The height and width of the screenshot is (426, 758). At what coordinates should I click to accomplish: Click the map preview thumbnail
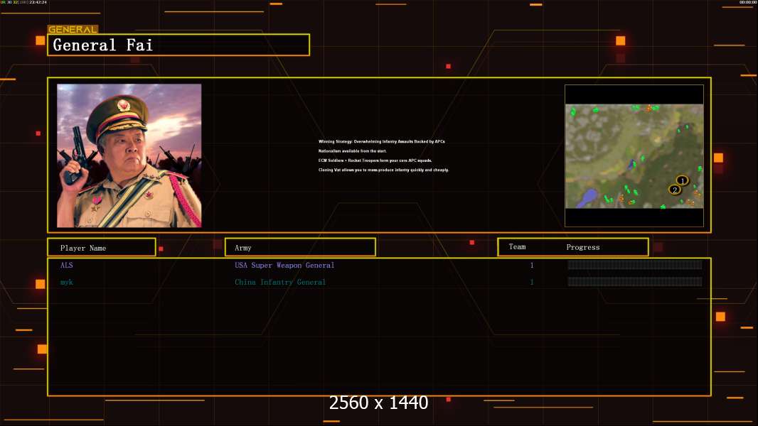click(634, 155)
